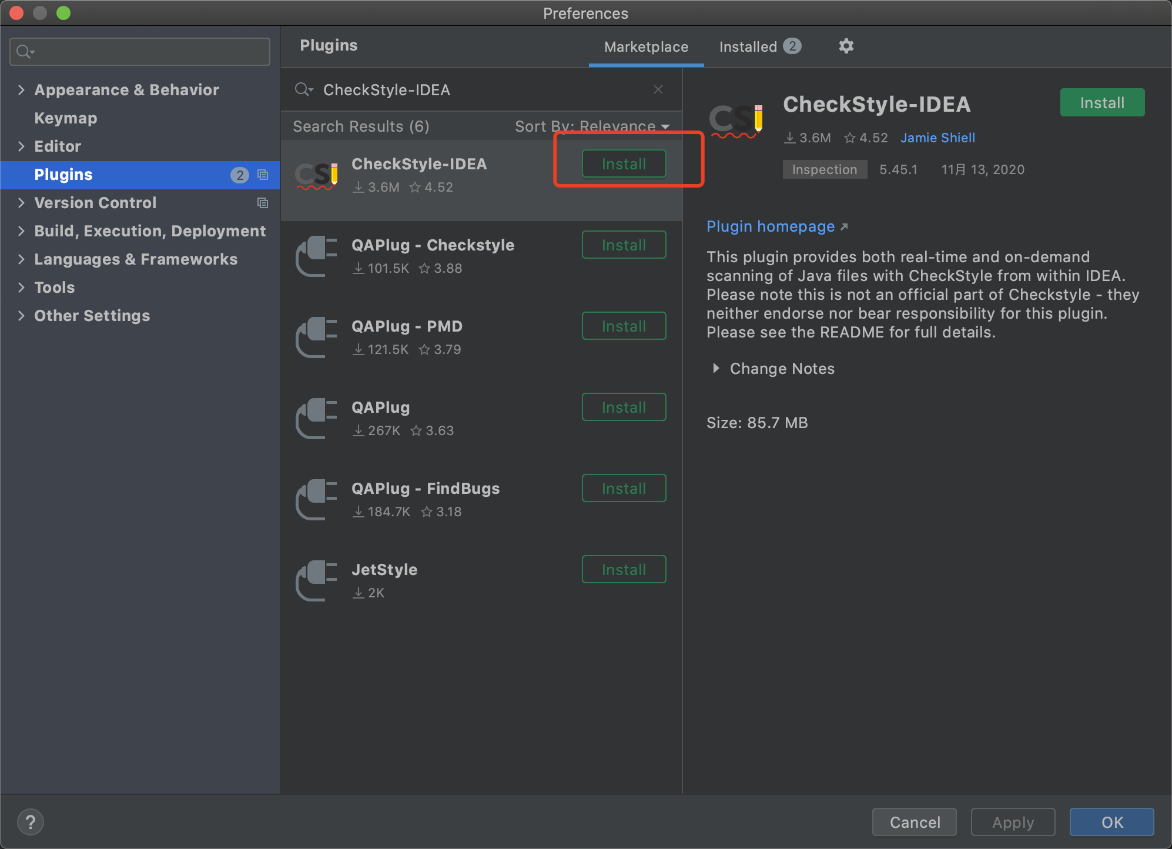Expand the Change Notes section
Image resolution: width=1172 pixels, height=849 pixels.
coord(716,368)
